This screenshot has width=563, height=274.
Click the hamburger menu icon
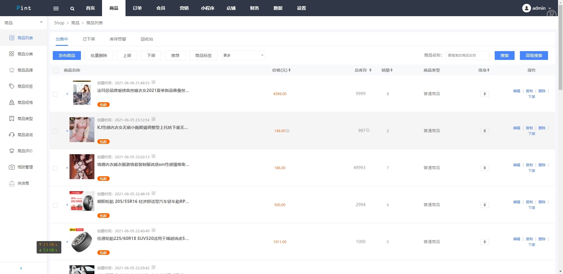[56, 8]
